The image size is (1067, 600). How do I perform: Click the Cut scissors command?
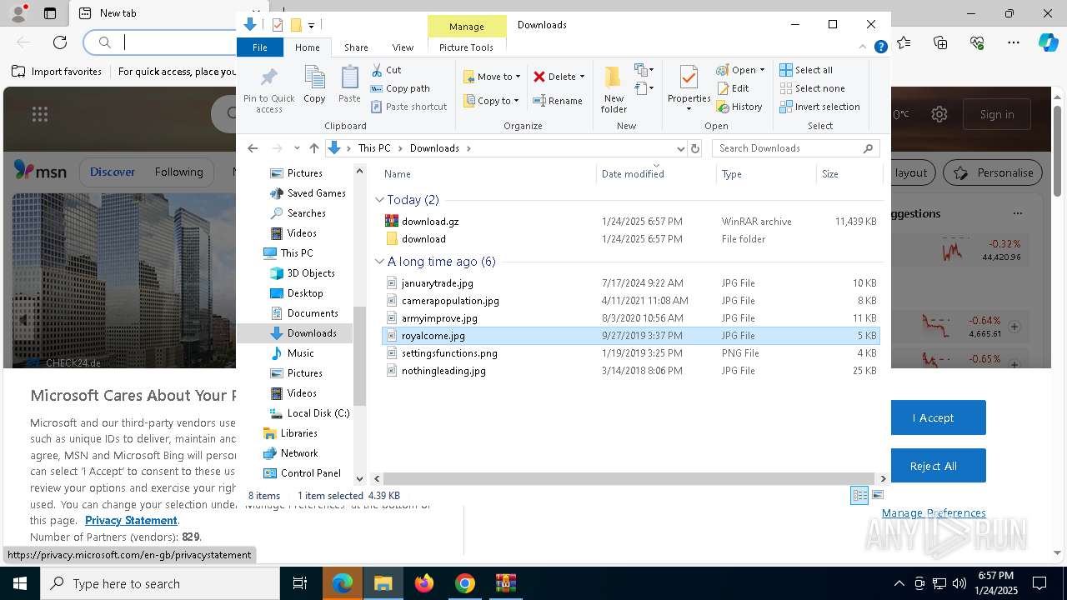[386, 70]
